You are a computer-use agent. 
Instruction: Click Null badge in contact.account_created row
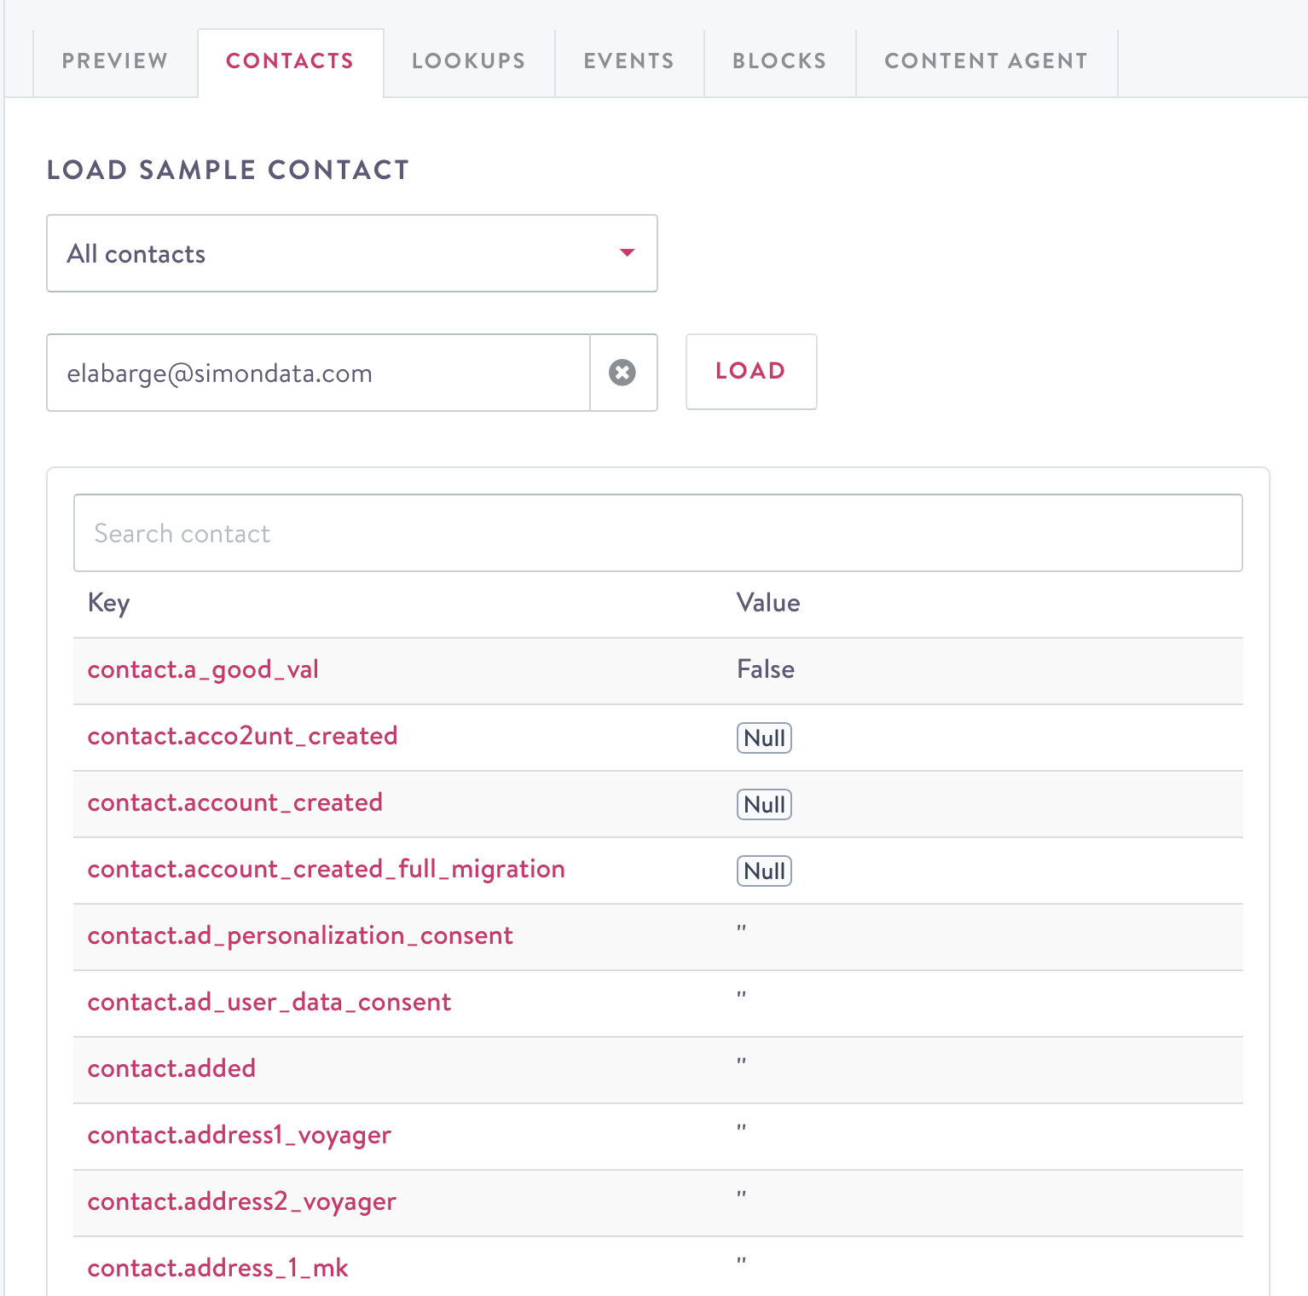764,804
